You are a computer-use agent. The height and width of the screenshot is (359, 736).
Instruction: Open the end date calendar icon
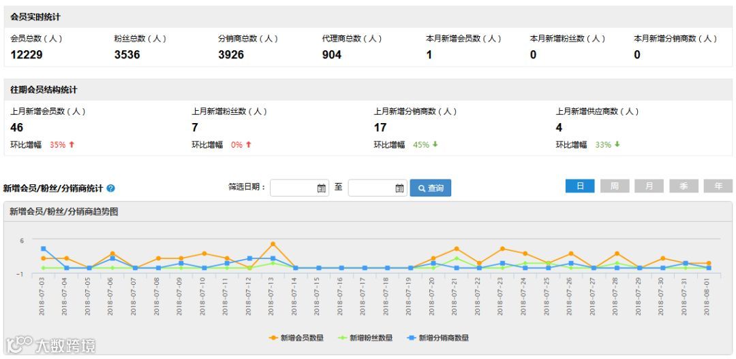click(399, 188)
